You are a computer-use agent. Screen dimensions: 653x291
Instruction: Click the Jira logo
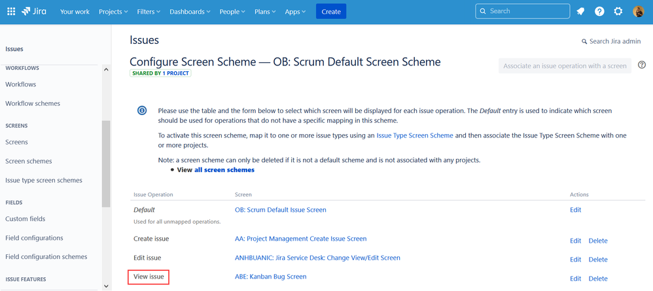click(x=34, y=12)
